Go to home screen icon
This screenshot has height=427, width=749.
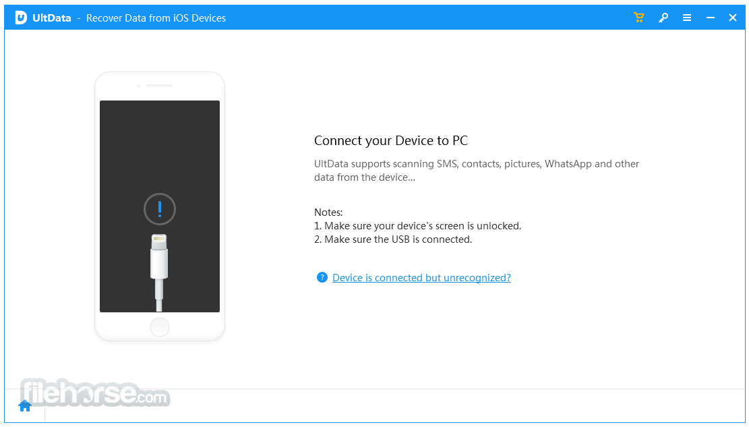(25, 405)
